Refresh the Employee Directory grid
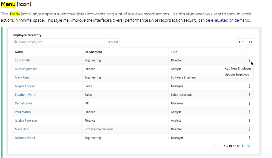272x158 pixels. pos(250,42)
